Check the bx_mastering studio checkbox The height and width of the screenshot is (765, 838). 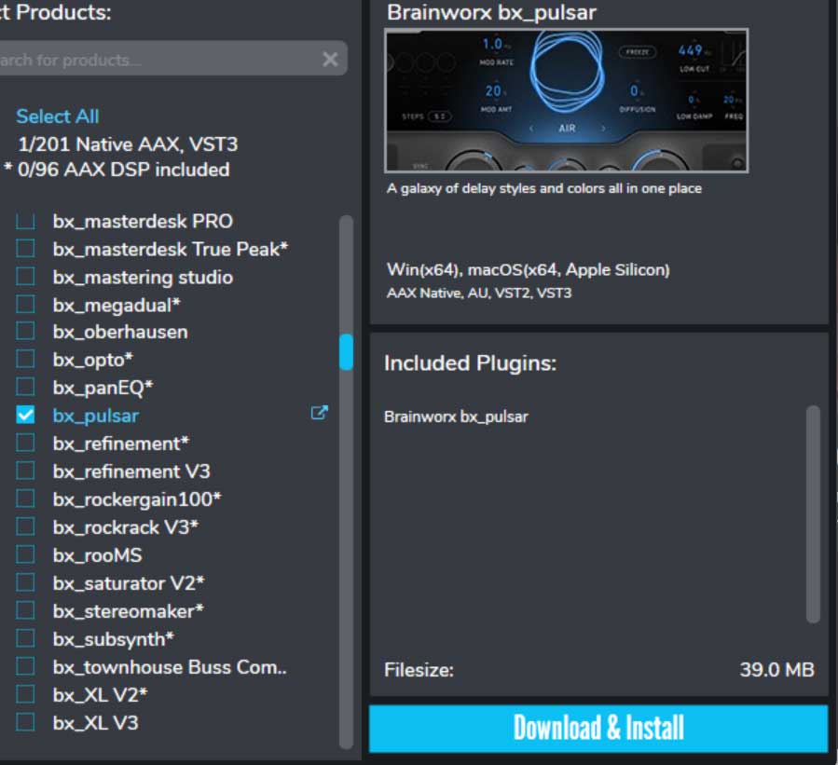point(25,276)
